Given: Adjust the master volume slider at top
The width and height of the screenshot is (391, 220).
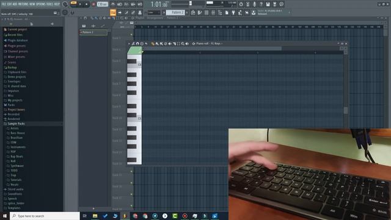Looking at the screenshot, I should tap(191, 3).
